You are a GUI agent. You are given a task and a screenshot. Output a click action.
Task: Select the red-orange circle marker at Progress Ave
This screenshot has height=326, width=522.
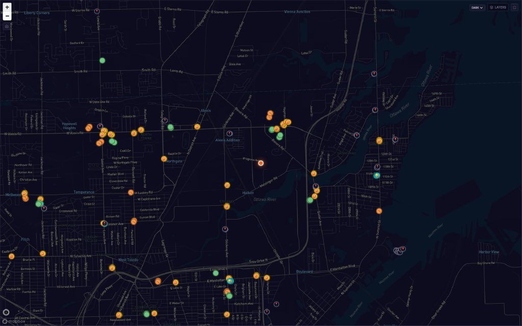[x=261, y=163]
